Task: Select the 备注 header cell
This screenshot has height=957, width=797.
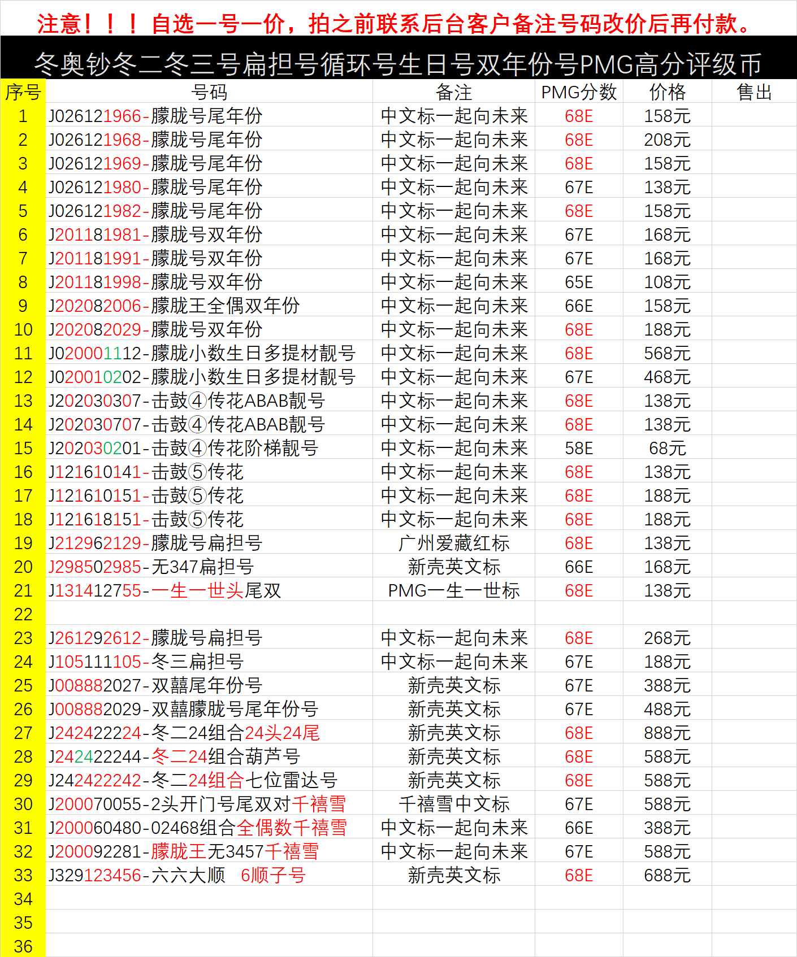Action: pos(453,92)
